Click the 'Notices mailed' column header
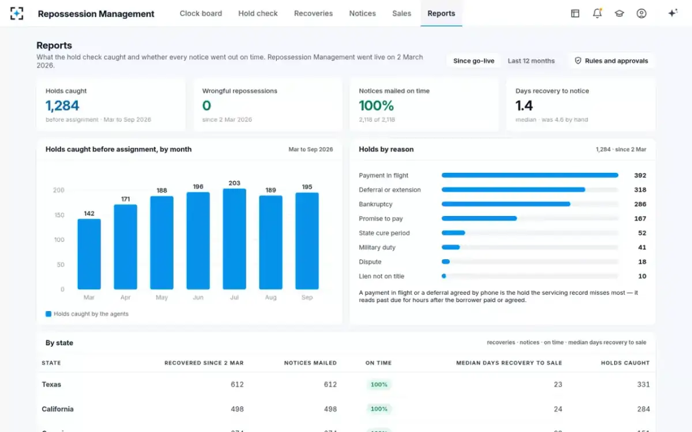 310,363
